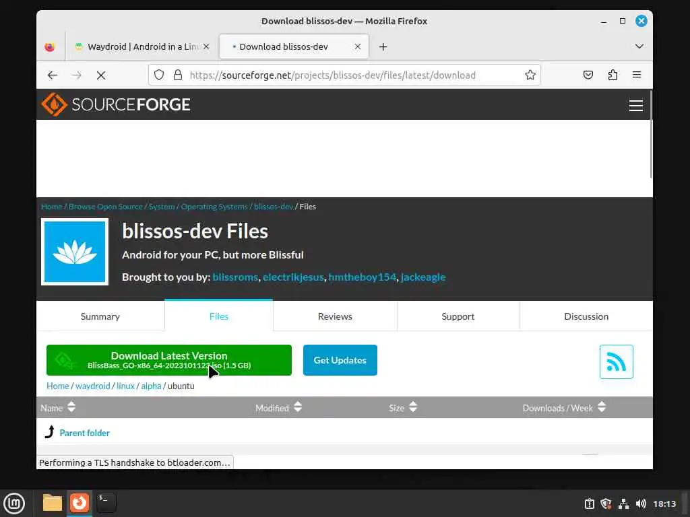
Task: Visit the blissroms author profile
Action: 235,277
